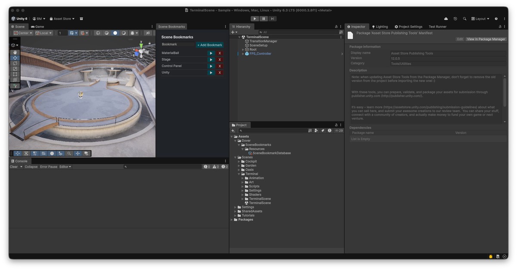Screen dimensions: 517x270
Task: Select the Console tab
Action: [19, 161]
